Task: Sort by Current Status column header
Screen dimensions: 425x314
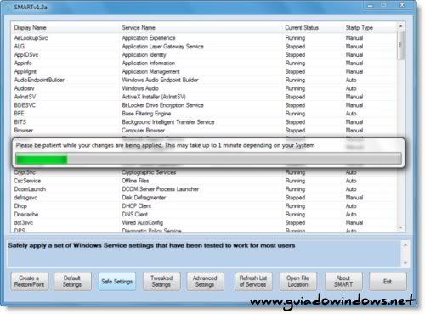Action: 302,28
